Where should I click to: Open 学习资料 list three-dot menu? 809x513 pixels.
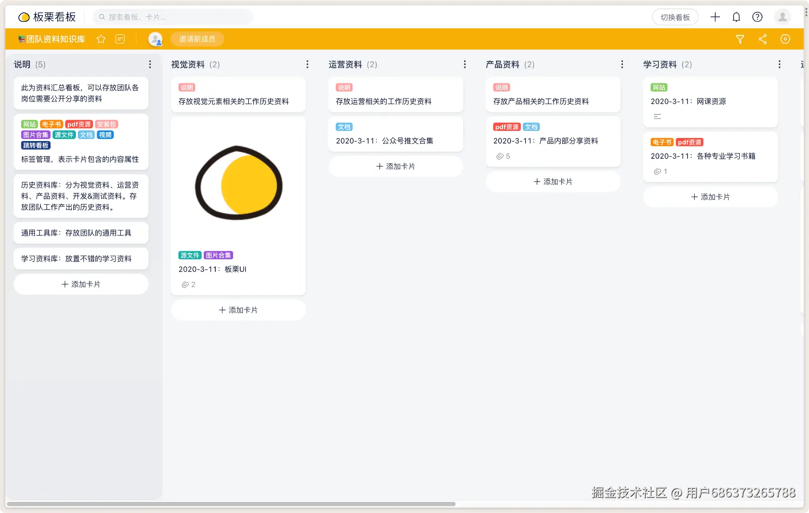779,64
